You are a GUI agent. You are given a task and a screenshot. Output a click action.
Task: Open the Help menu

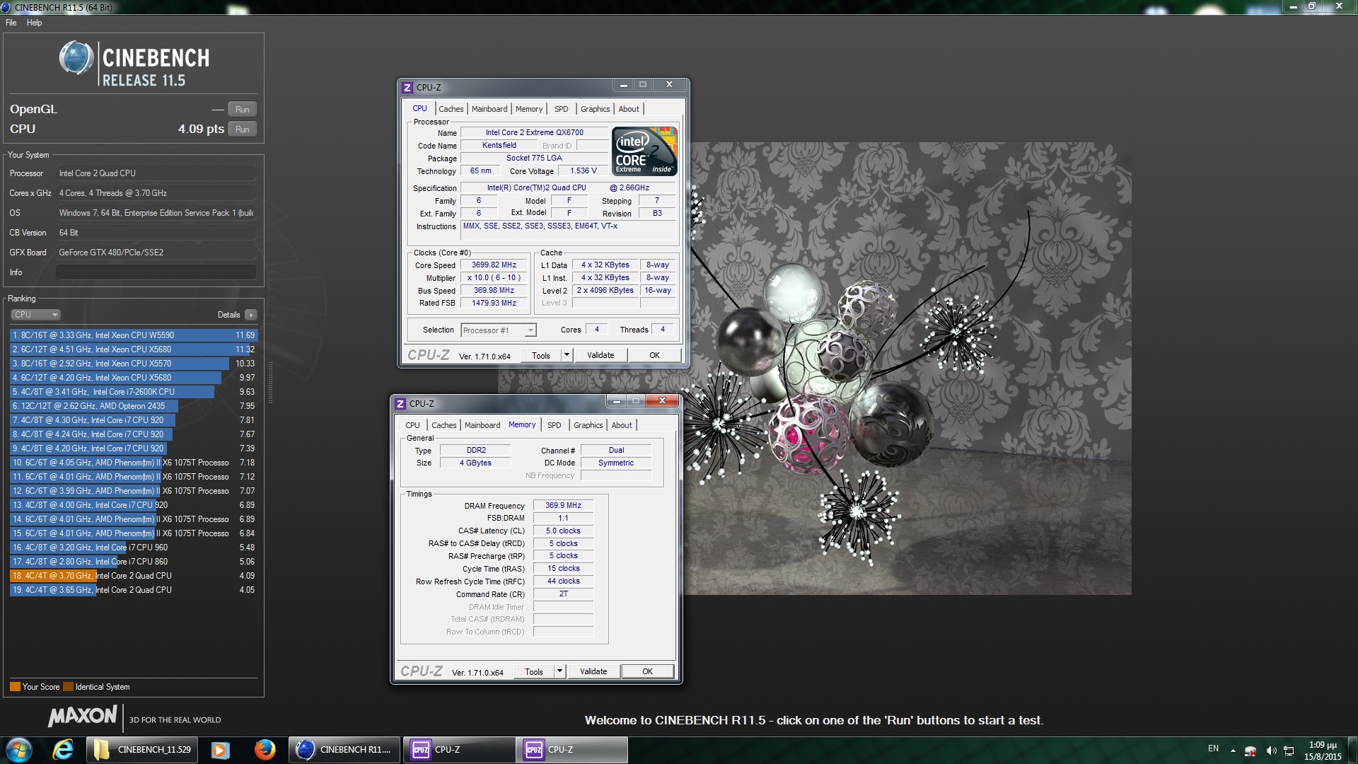coord(34,23)
